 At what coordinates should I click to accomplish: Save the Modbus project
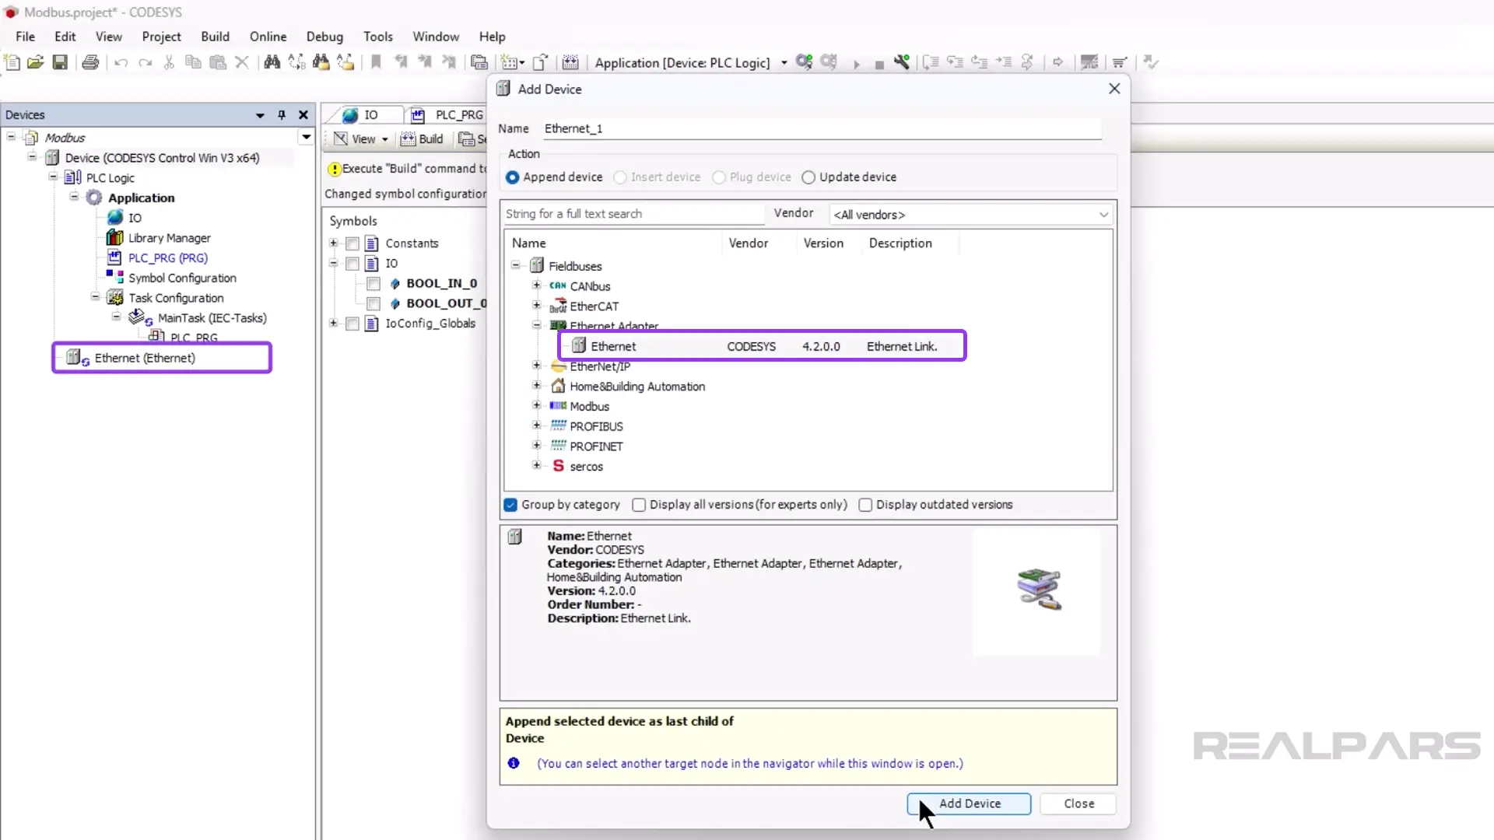(60, 62)
